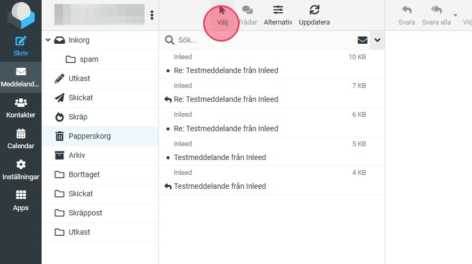Open the Calendar from sidebar
The height and width of the screenshot is (264, 472).
20,139
